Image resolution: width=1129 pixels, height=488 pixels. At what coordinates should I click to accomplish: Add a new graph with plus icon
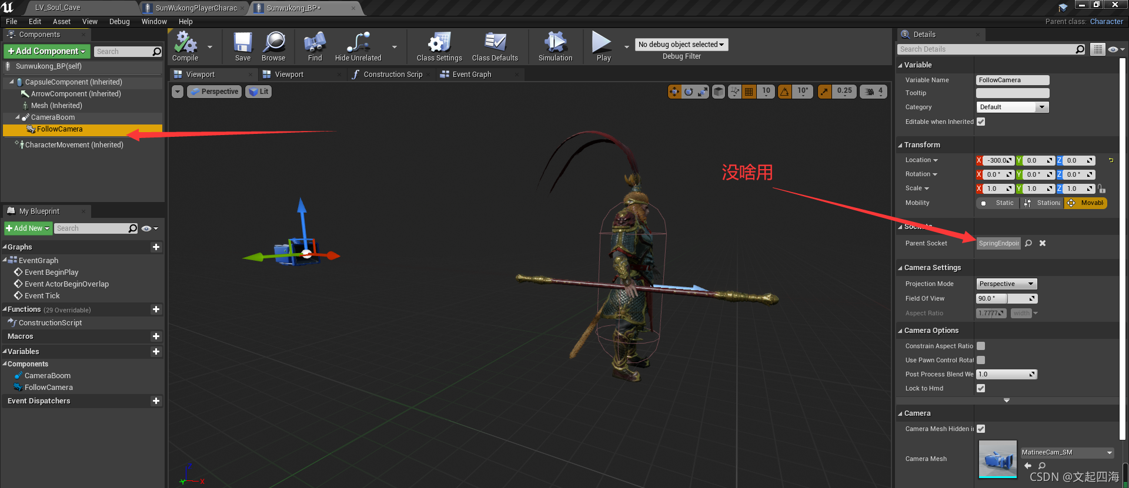[156, 247]
